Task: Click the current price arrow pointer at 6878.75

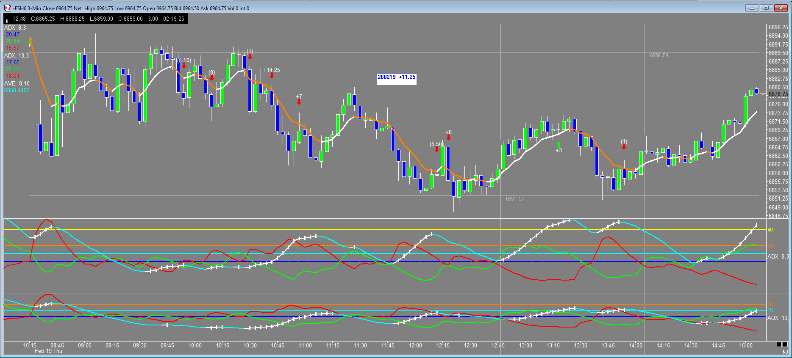Action: (763, 94)
